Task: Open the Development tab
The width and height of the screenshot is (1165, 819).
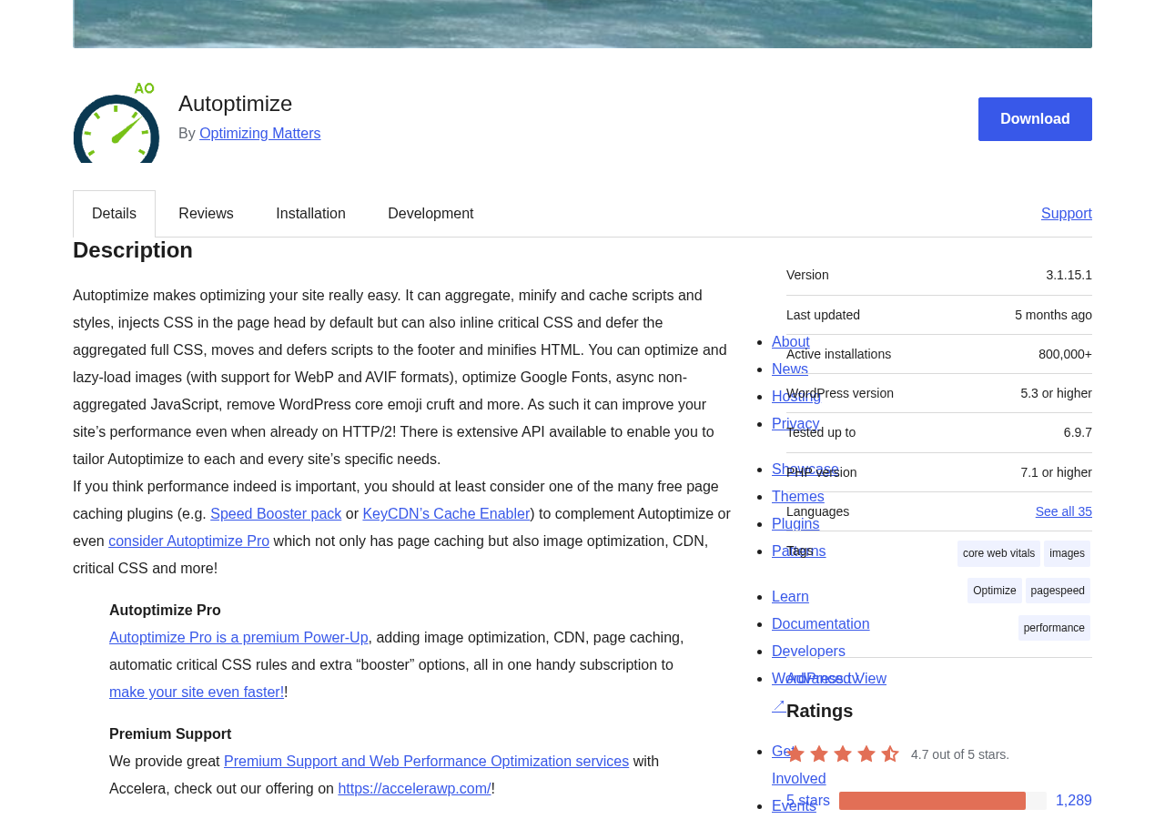Action: 431,214
